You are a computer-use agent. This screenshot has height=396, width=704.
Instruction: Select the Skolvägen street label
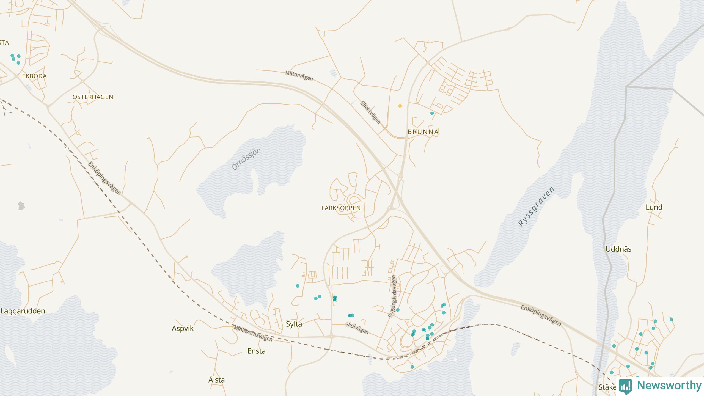[x=357, y=328]
